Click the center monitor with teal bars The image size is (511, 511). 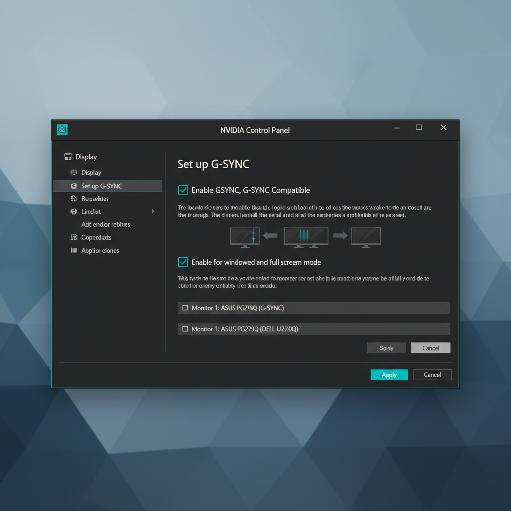point(306,237)
